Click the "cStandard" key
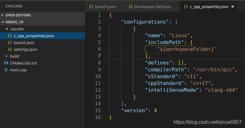Viewport: 245px width, 128px height. coord(162,77)
